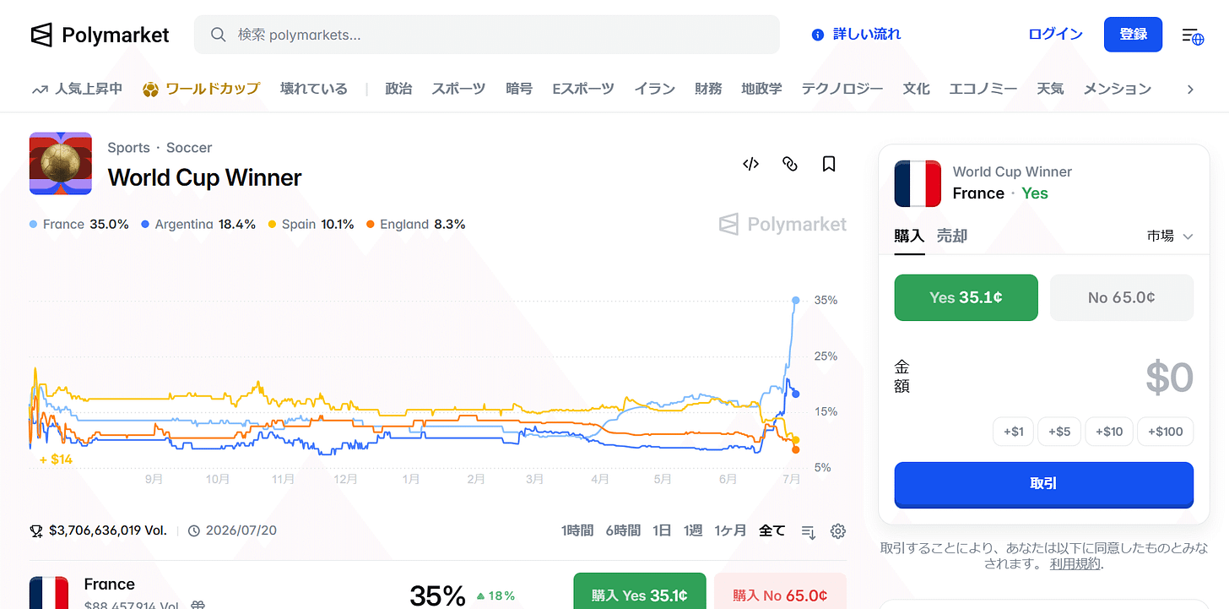Open chart settings gear icon

838,531
